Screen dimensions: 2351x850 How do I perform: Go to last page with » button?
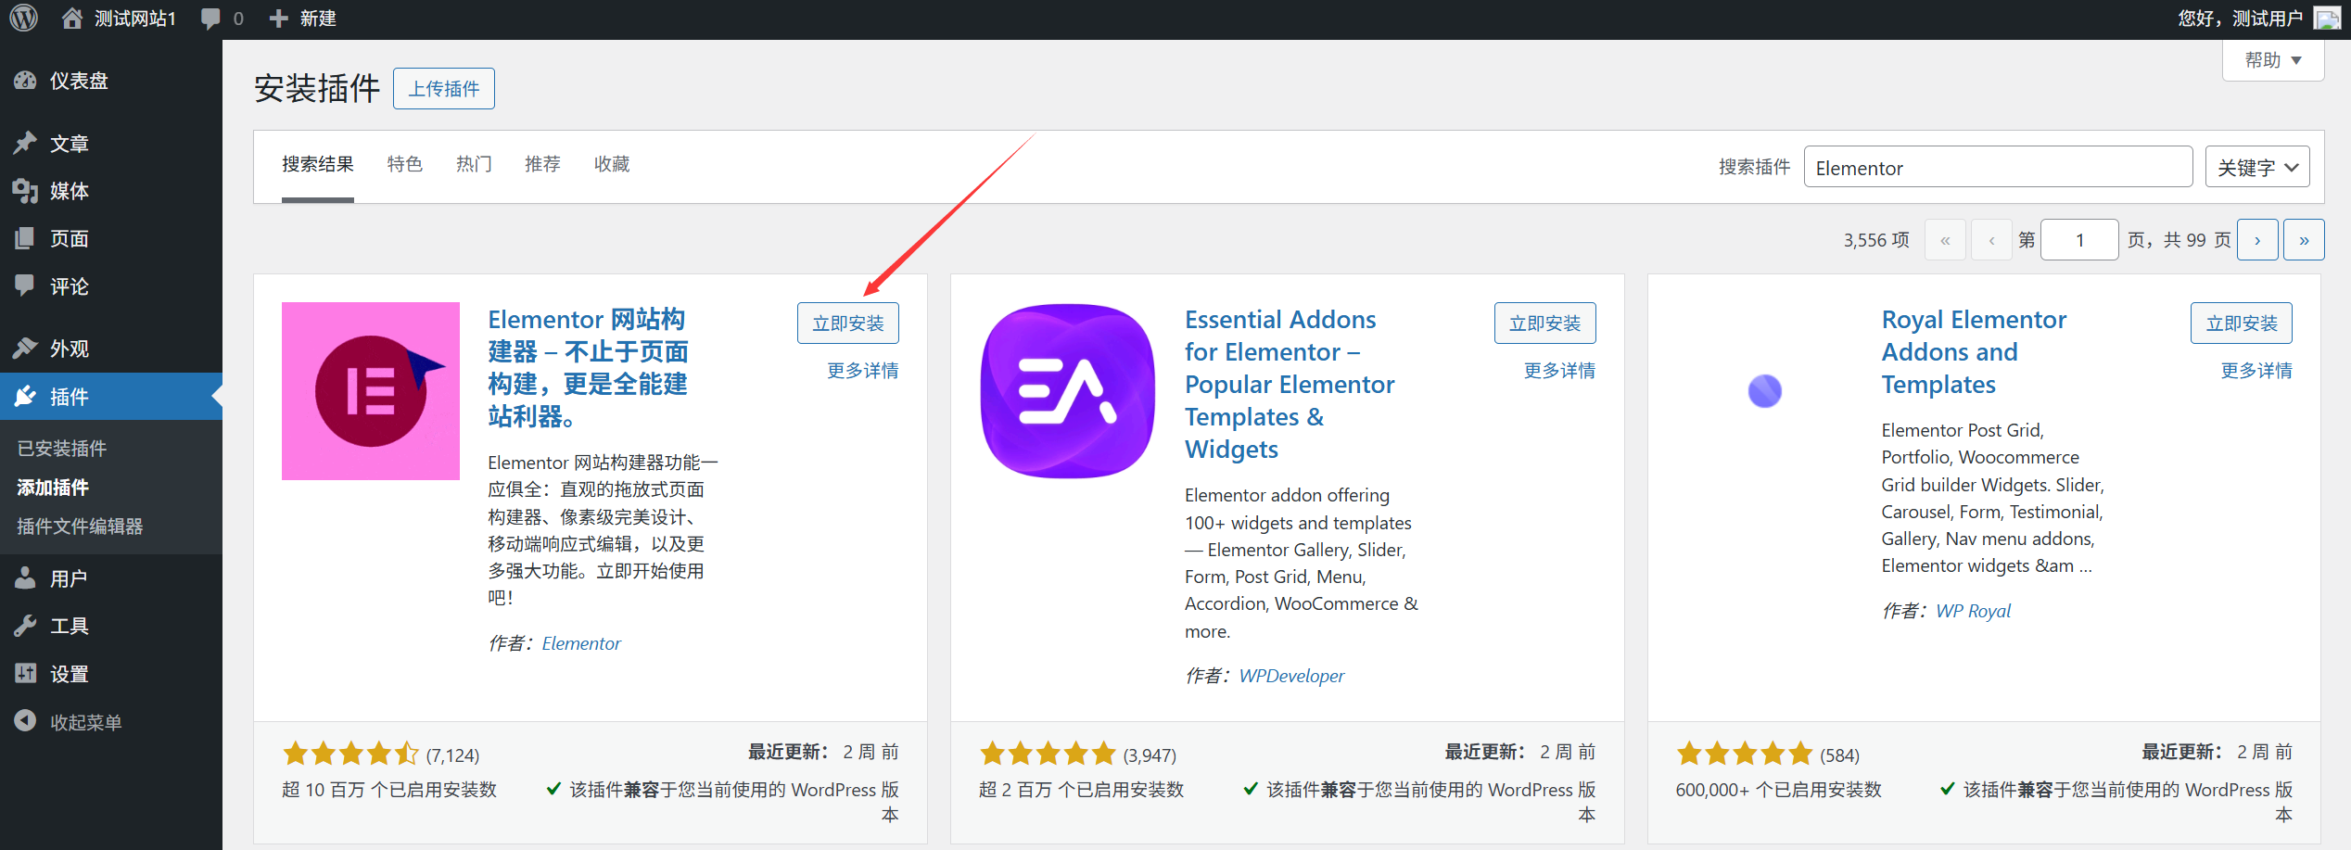(x=2304, y=240)
